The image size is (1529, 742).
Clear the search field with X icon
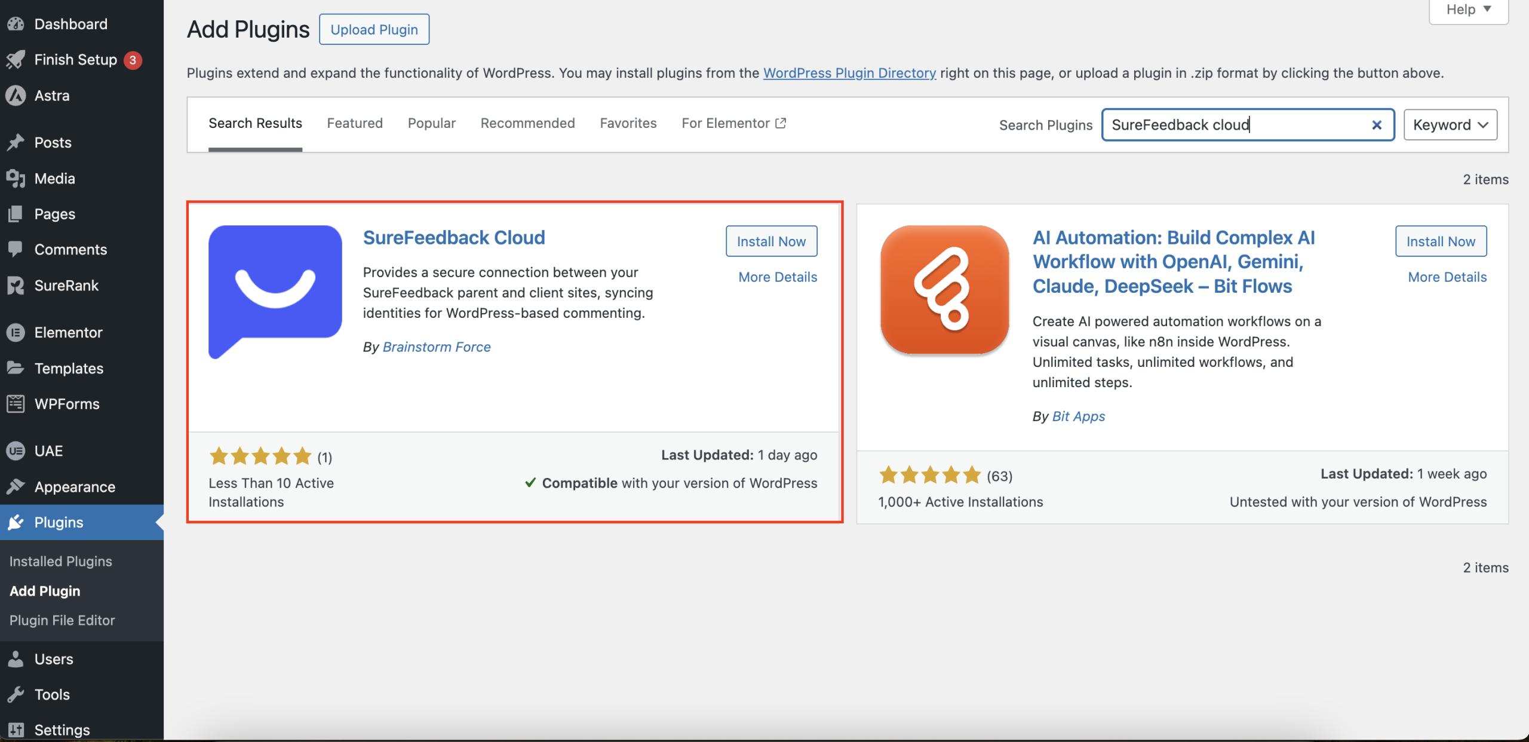pyautogui.click(x=1376, y=125)
